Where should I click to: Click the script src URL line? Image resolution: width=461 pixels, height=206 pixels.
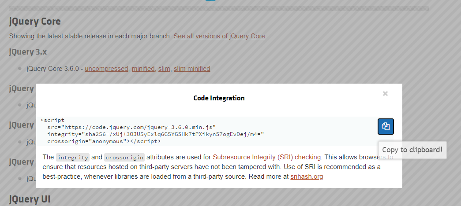coord(131,127)
